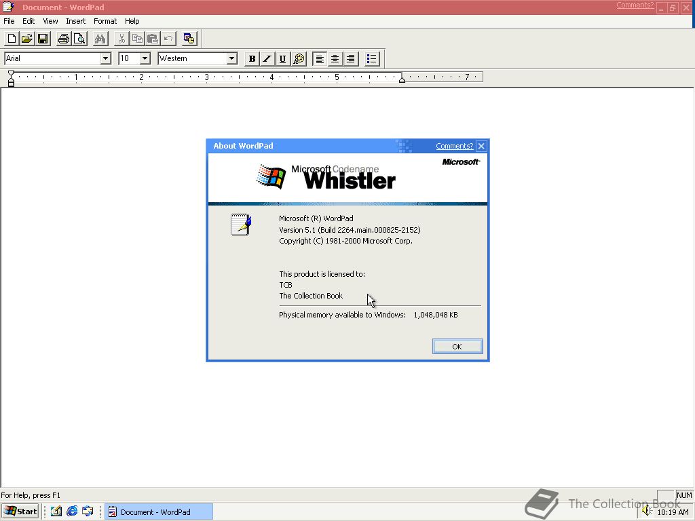The image size is (695, 521).
Task: Expand the Arial font dropdown
Action: click(x=105, y=58)
